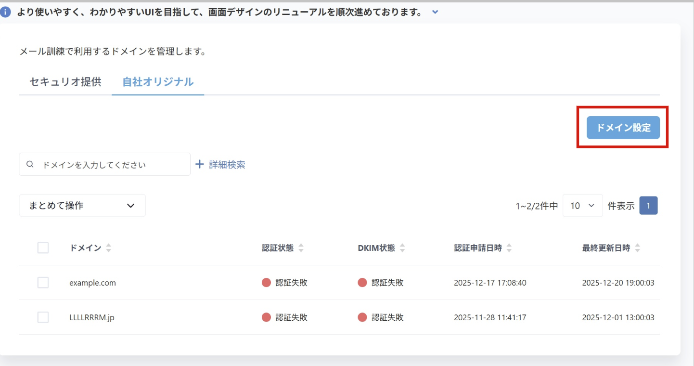The width and height of the screenshot is (694, 366).
Task: Open the 詳細検索 advanced search link
Action: point(227,165)
